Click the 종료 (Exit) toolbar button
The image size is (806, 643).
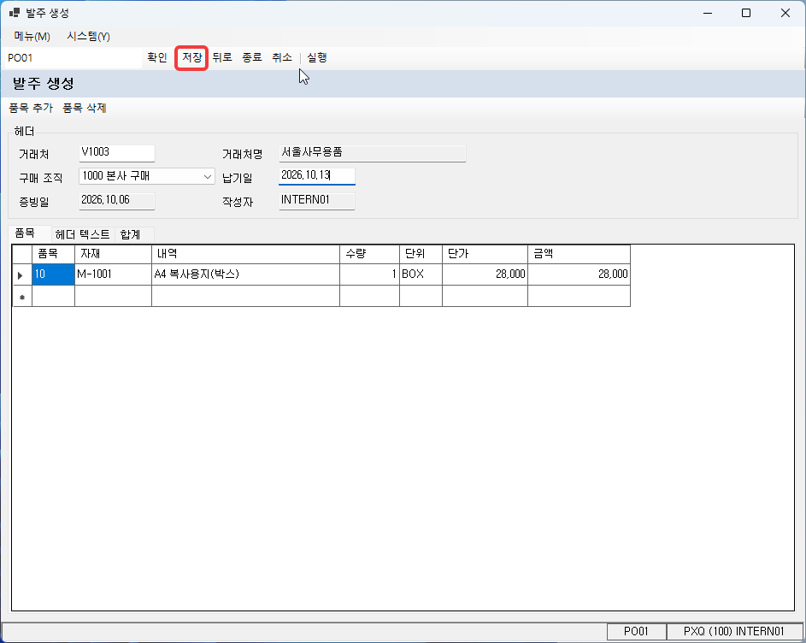point(252,57)
